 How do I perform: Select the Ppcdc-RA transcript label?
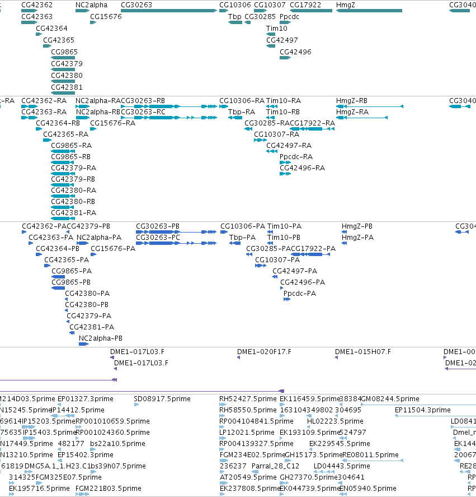(296, 157)
